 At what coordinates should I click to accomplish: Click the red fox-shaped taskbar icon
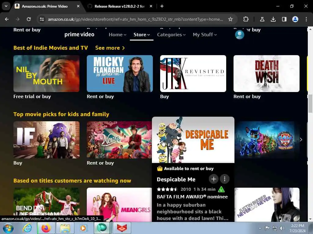(x=122, y=228)
